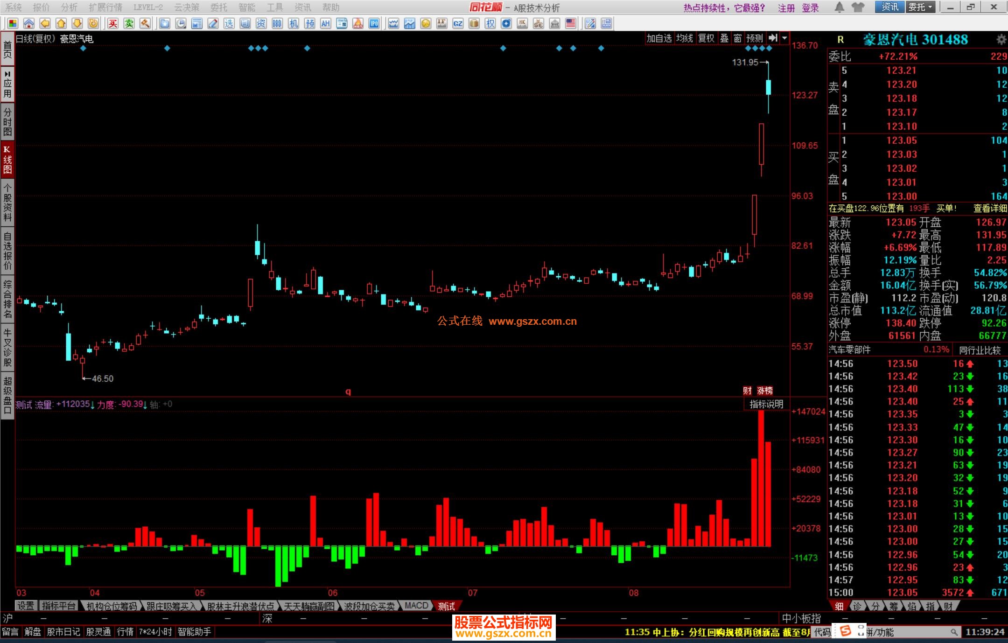Viewport: 1008px width, 643px height.
Task: Click the green 卖 (sell) toolbar icon
Action: coord(129,24)
